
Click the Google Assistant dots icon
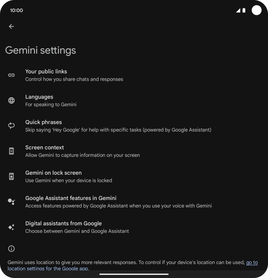11,202
